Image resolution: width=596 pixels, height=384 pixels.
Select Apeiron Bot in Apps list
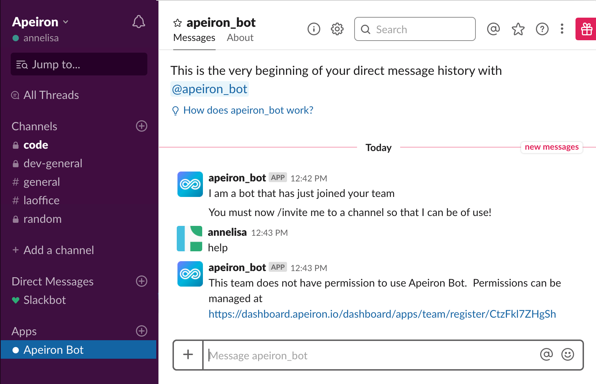[x=78, y=350]
